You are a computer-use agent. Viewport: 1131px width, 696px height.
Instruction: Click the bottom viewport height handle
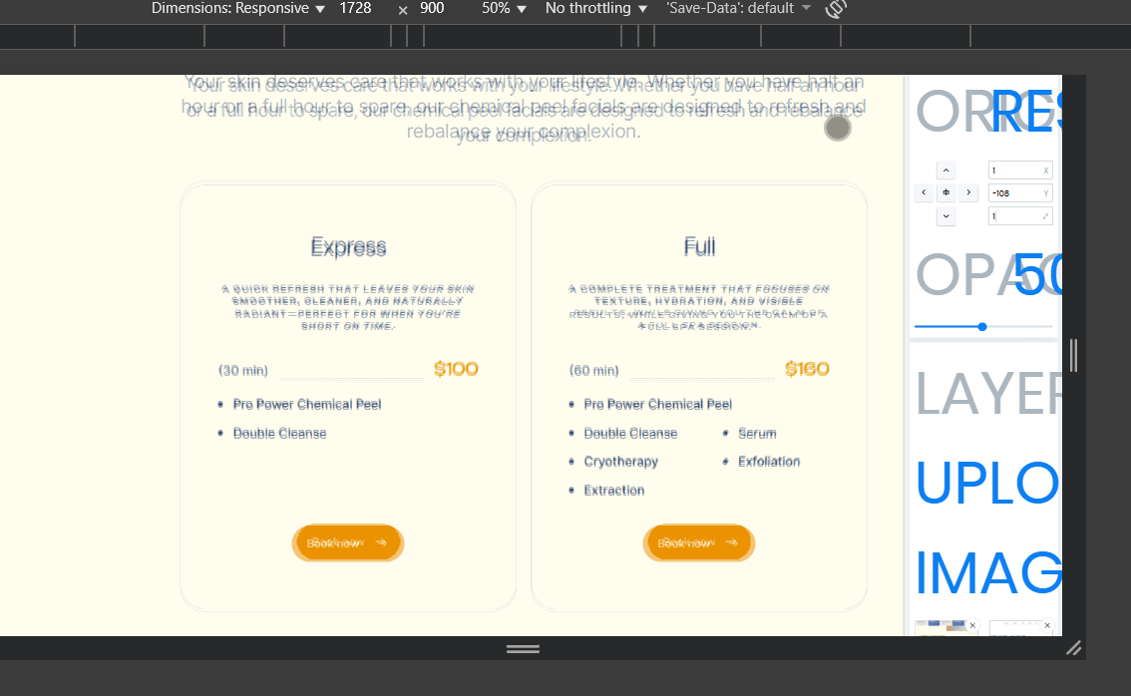[523, 648]
